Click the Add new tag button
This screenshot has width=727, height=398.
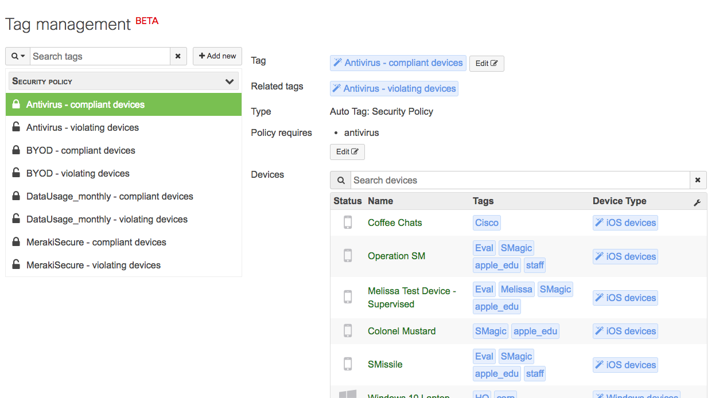217,56
